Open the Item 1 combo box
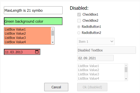This screenshot has width=140, height=93. pyautogui.click(x=96, y=41)
